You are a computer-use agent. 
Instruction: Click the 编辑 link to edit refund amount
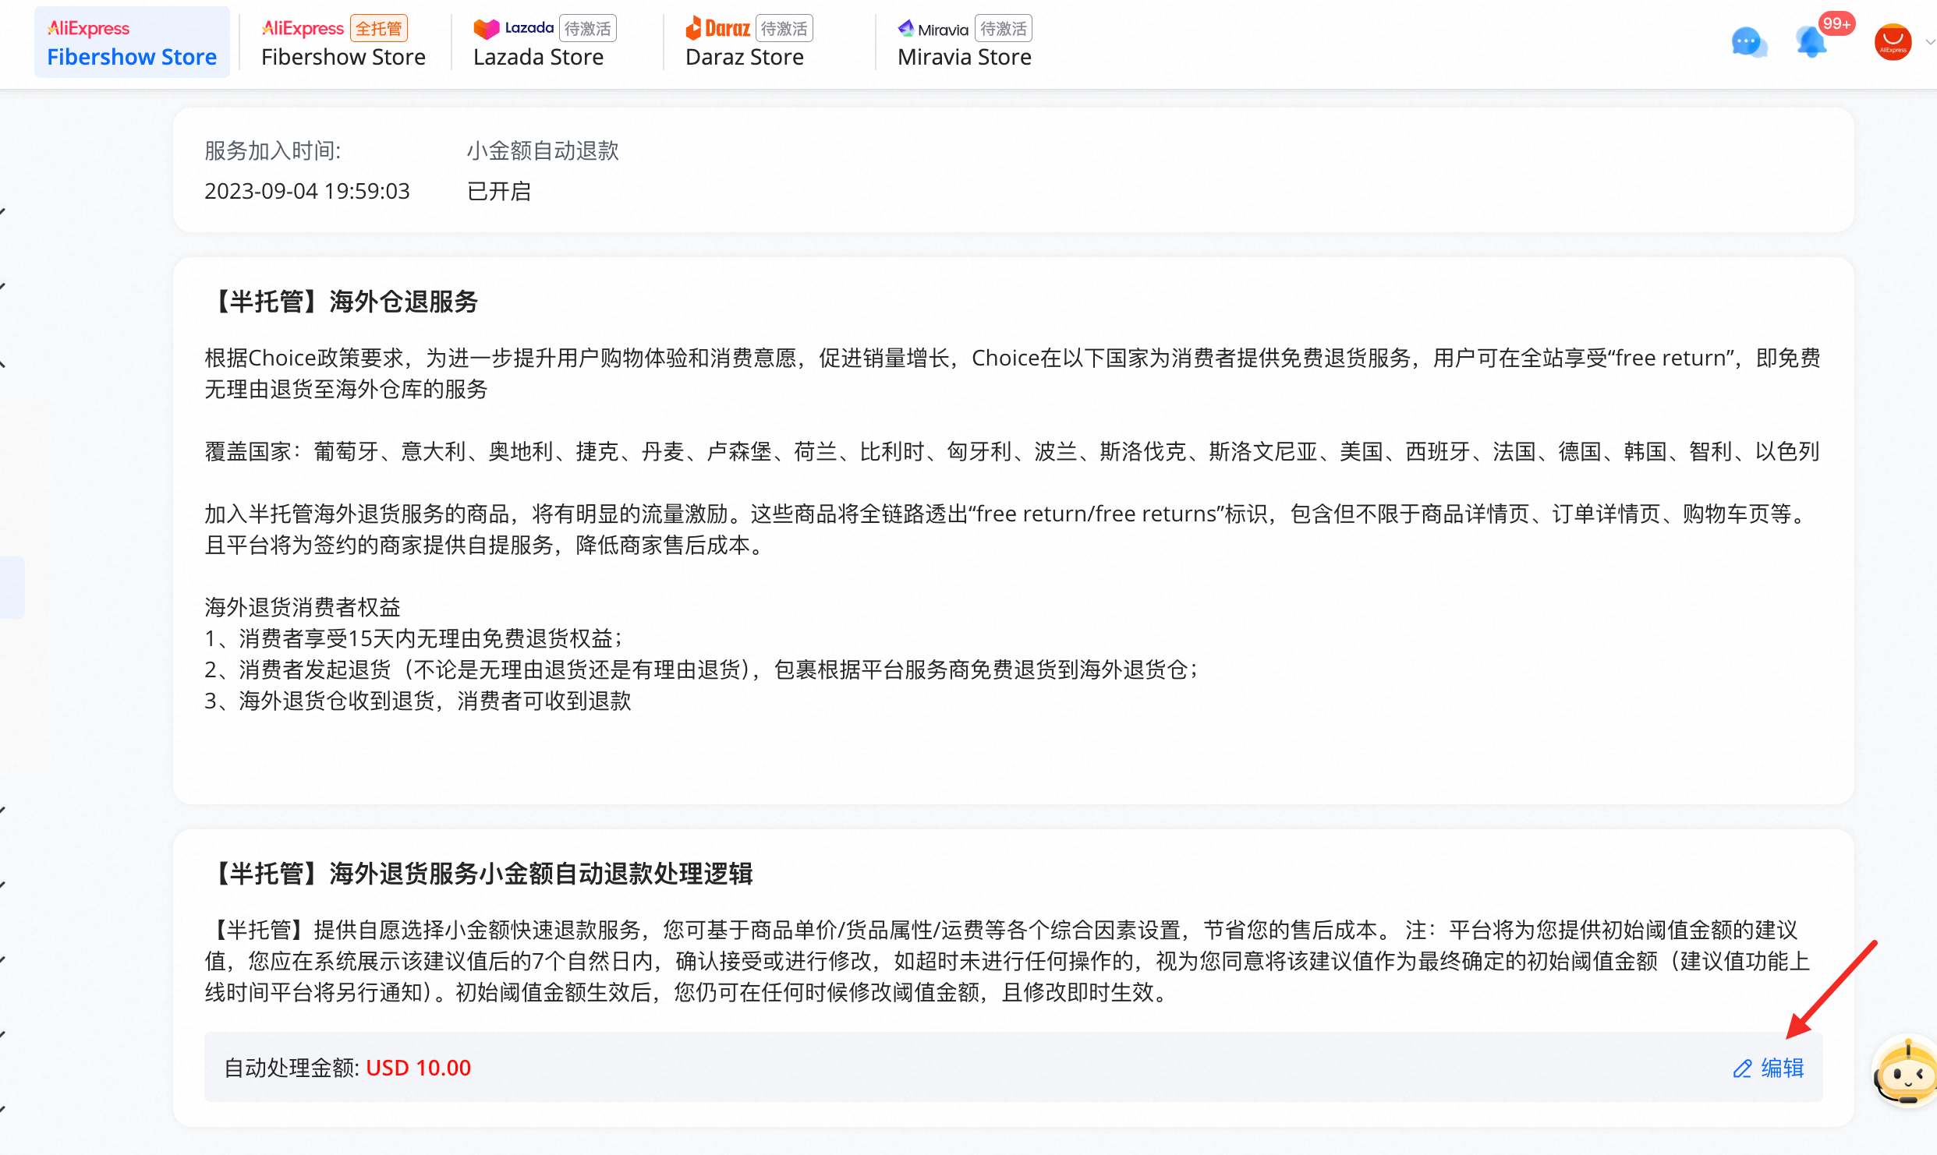click(x=1783, y=1068)
